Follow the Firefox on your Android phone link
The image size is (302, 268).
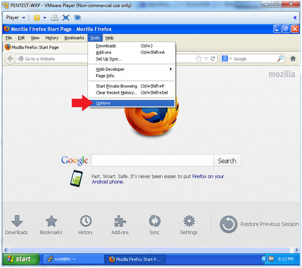click(158, 179)
